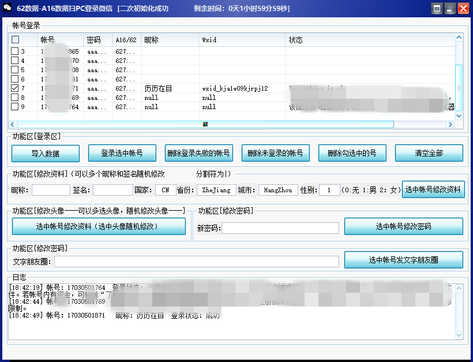Viewport: 473px width, 362px height.
Task: Click the right arrow of the horizontal scrollbar
Action: (451, 124)
